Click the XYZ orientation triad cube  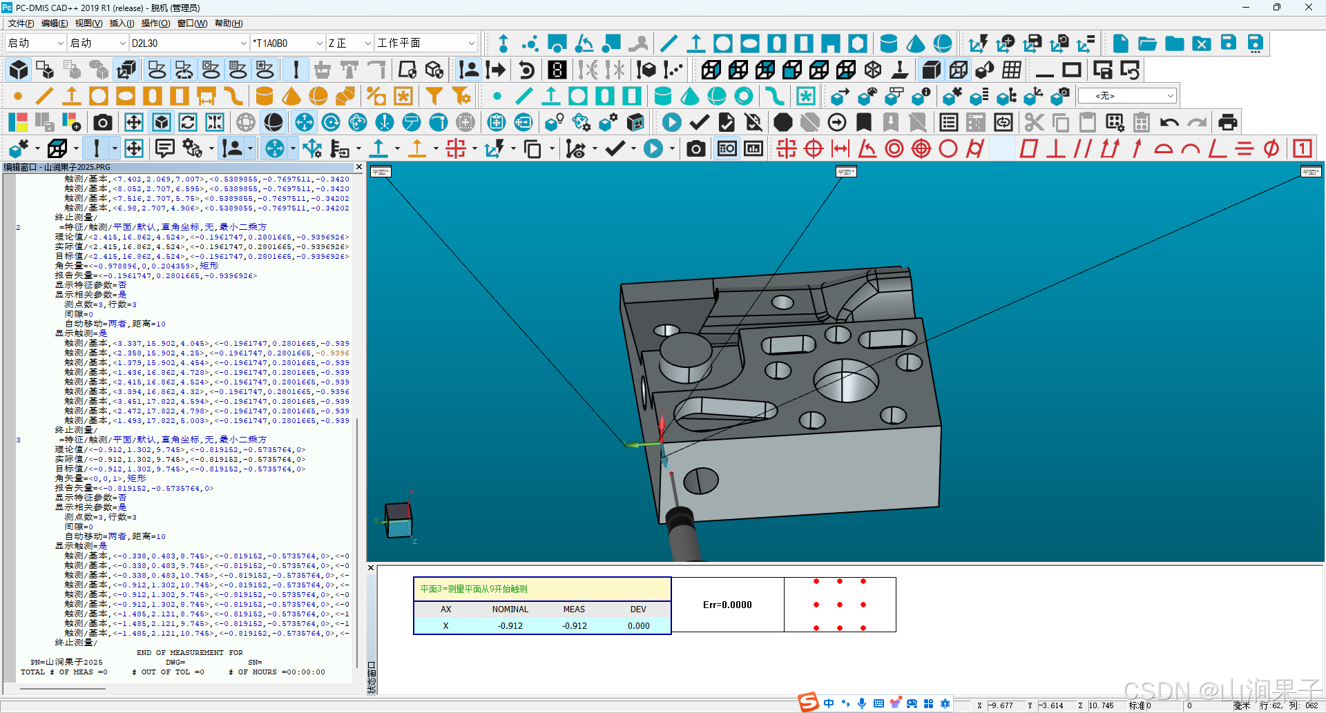point(398,520)
